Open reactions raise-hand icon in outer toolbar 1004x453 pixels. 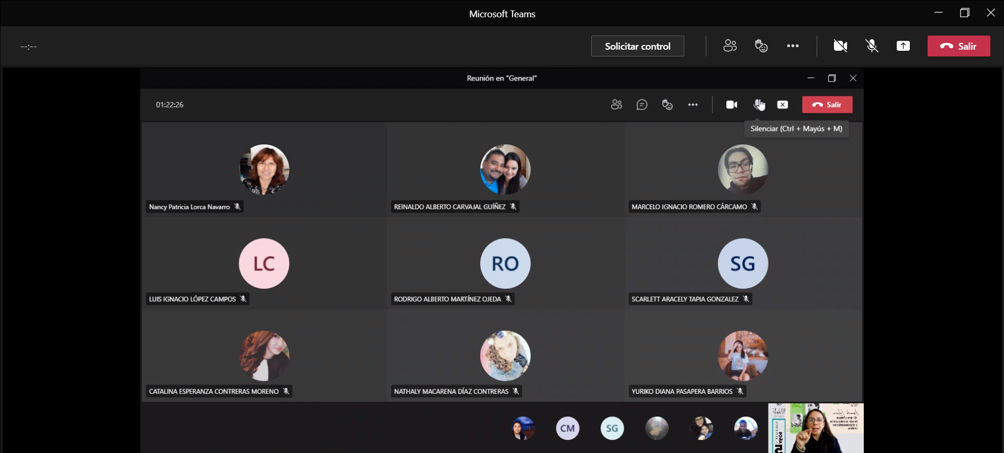pos(761,46)
